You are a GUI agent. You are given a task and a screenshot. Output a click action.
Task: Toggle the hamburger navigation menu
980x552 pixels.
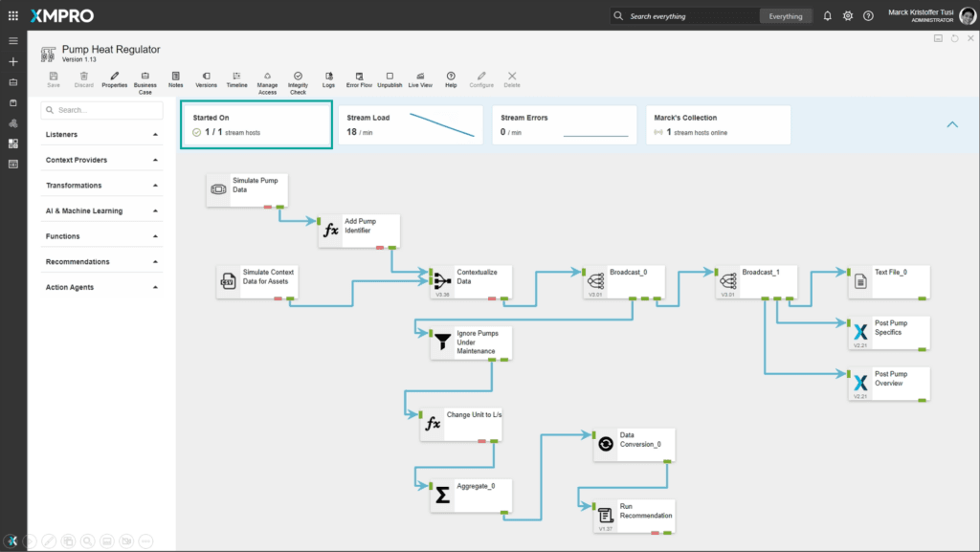tap(13, 40)
